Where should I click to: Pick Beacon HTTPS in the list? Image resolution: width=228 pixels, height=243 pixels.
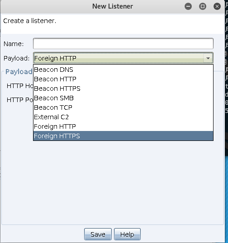coord(123,89)
